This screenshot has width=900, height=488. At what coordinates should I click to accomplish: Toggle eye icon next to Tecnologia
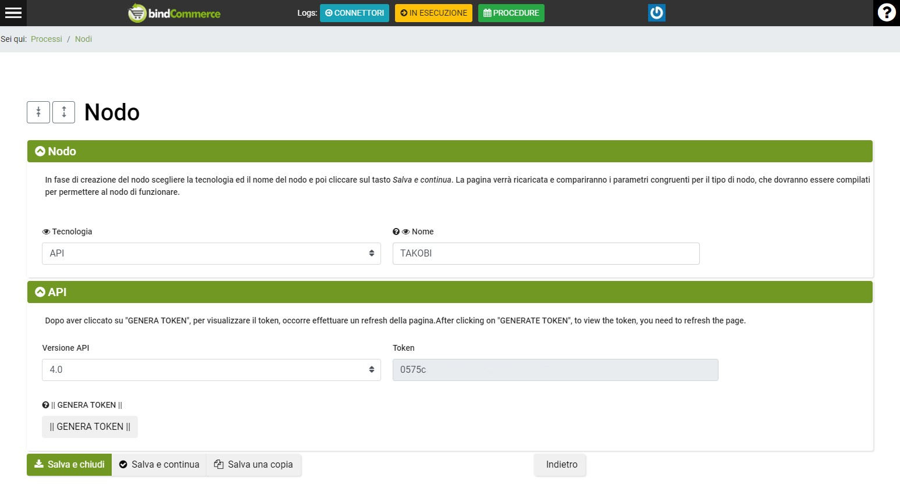[x=46, y=231]
